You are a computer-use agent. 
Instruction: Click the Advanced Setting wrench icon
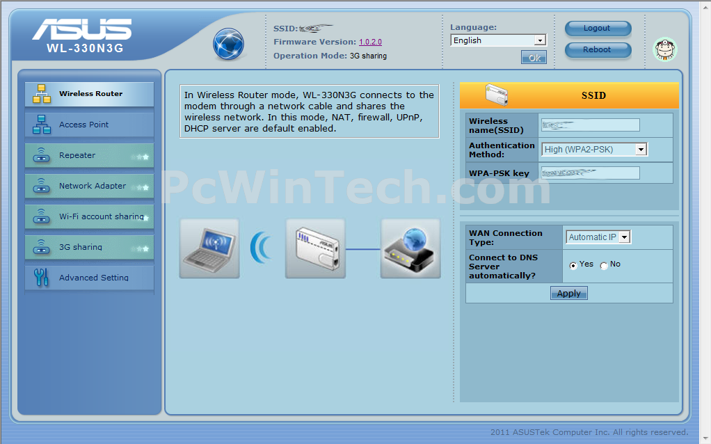coord(41,278)
